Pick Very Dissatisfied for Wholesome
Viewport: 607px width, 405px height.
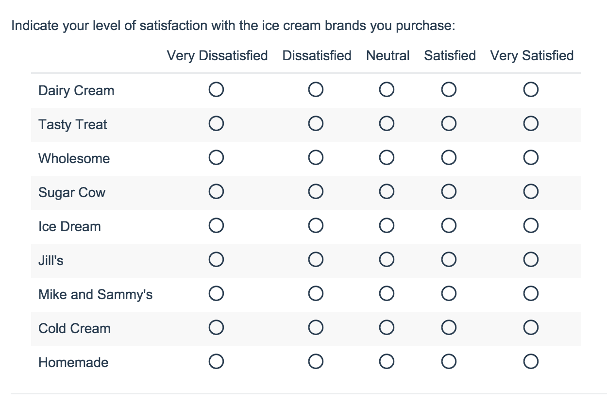coord(216,158)
